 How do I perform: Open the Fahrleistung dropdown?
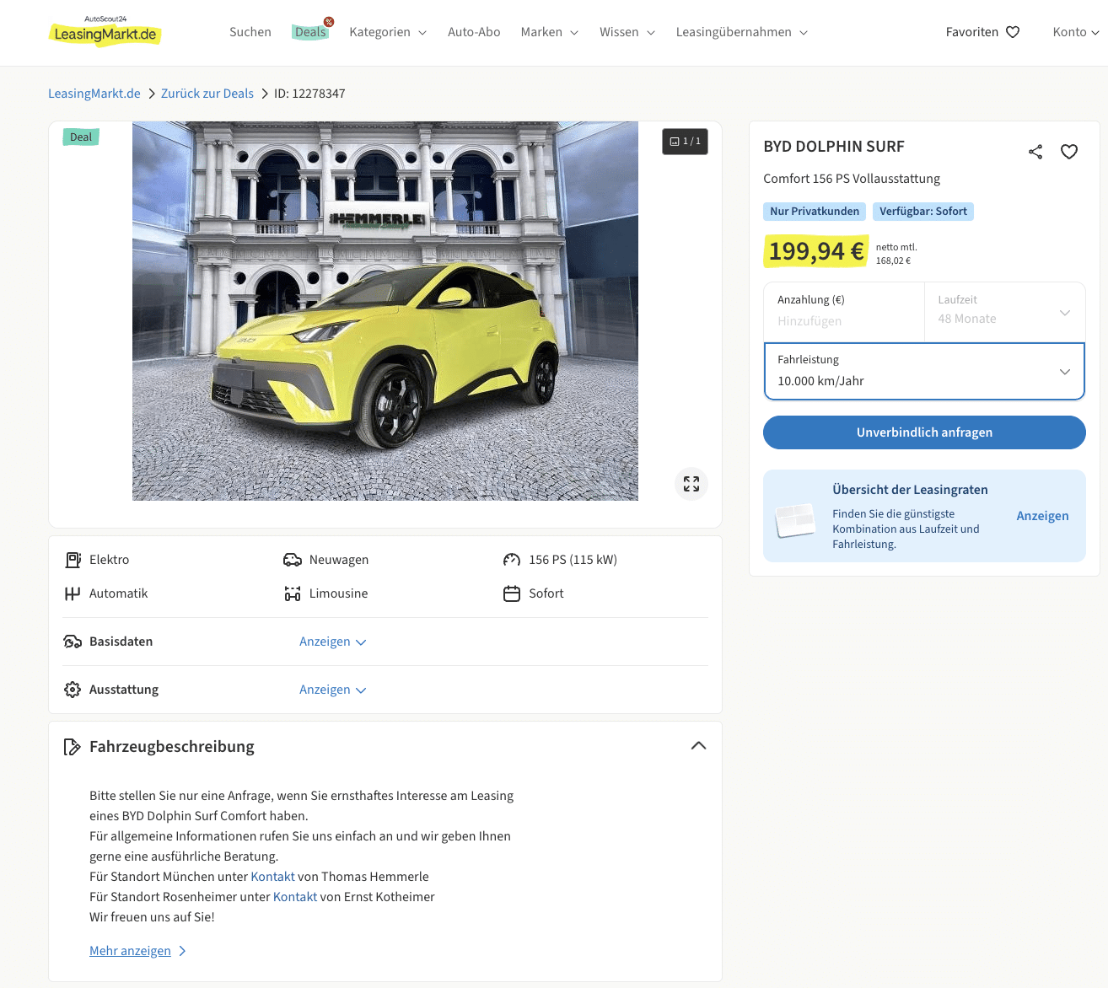[924, 371]
